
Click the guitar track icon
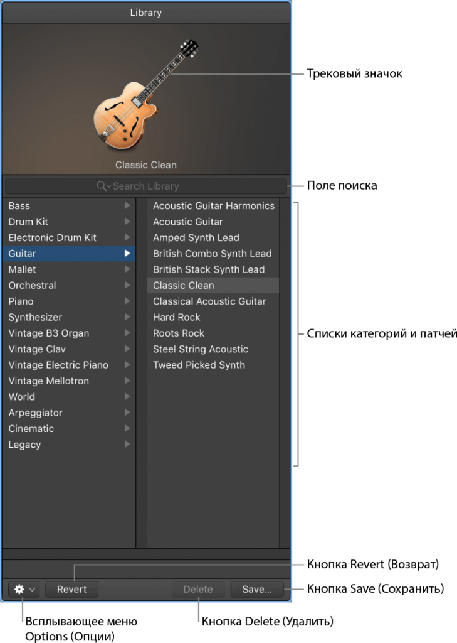coord(146,94)
